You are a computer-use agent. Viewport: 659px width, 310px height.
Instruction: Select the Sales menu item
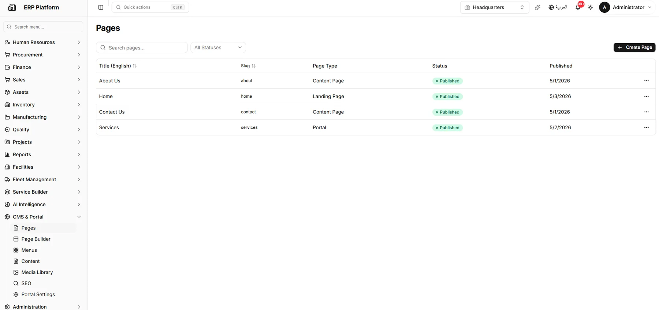pos(44,80)
